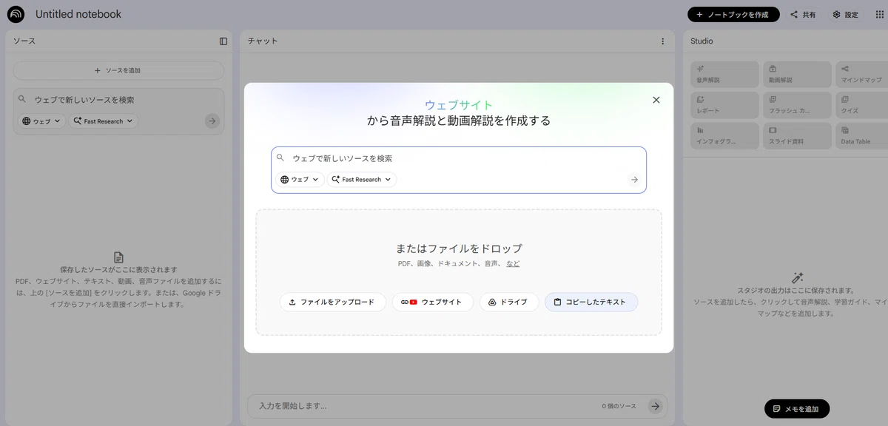Focus the chat input 入力を開始します
Screen dimensions: 888x426
(425, 406)
